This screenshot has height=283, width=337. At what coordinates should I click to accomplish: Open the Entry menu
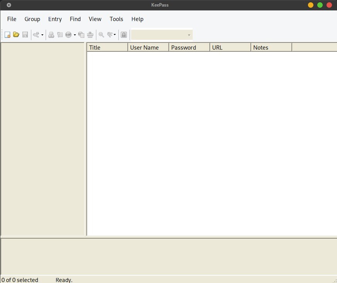tap(55, 19)
